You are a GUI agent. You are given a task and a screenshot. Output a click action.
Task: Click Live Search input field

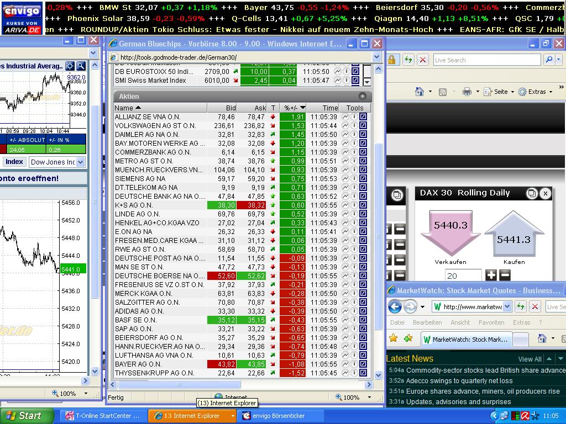(x=487, y=60)
